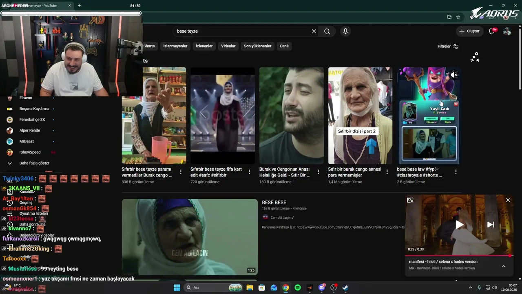Viewport: 522px width, 294px height.
Task: Select the Videolar filter chip
Action: point(228,46)
